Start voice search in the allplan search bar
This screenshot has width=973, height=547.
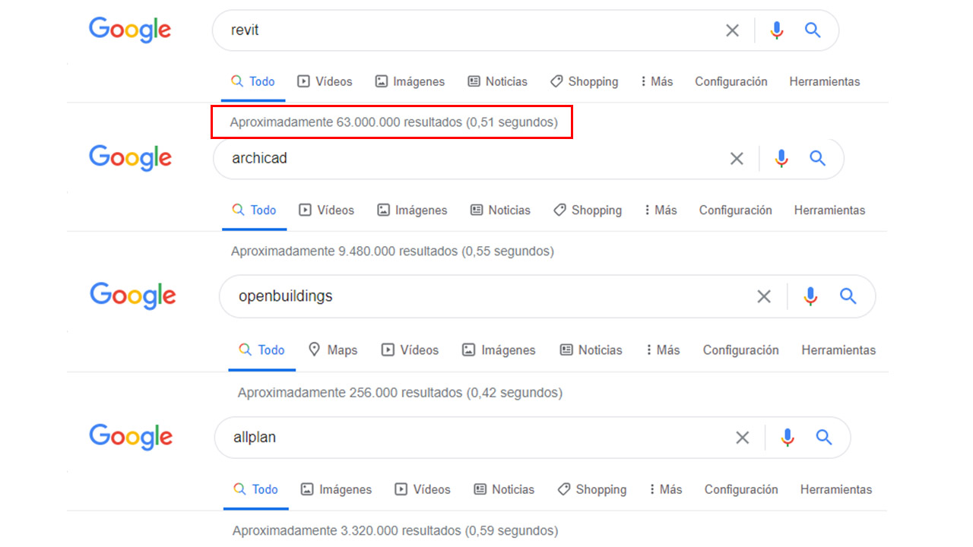[x=788, y=438]
